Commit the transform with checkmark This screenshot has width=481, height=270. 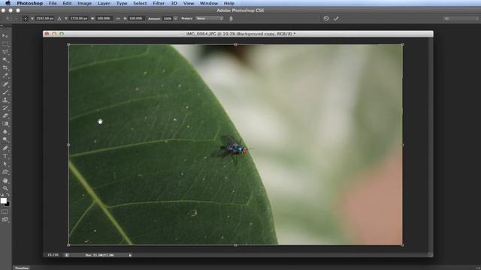click(x=336, y=19)
